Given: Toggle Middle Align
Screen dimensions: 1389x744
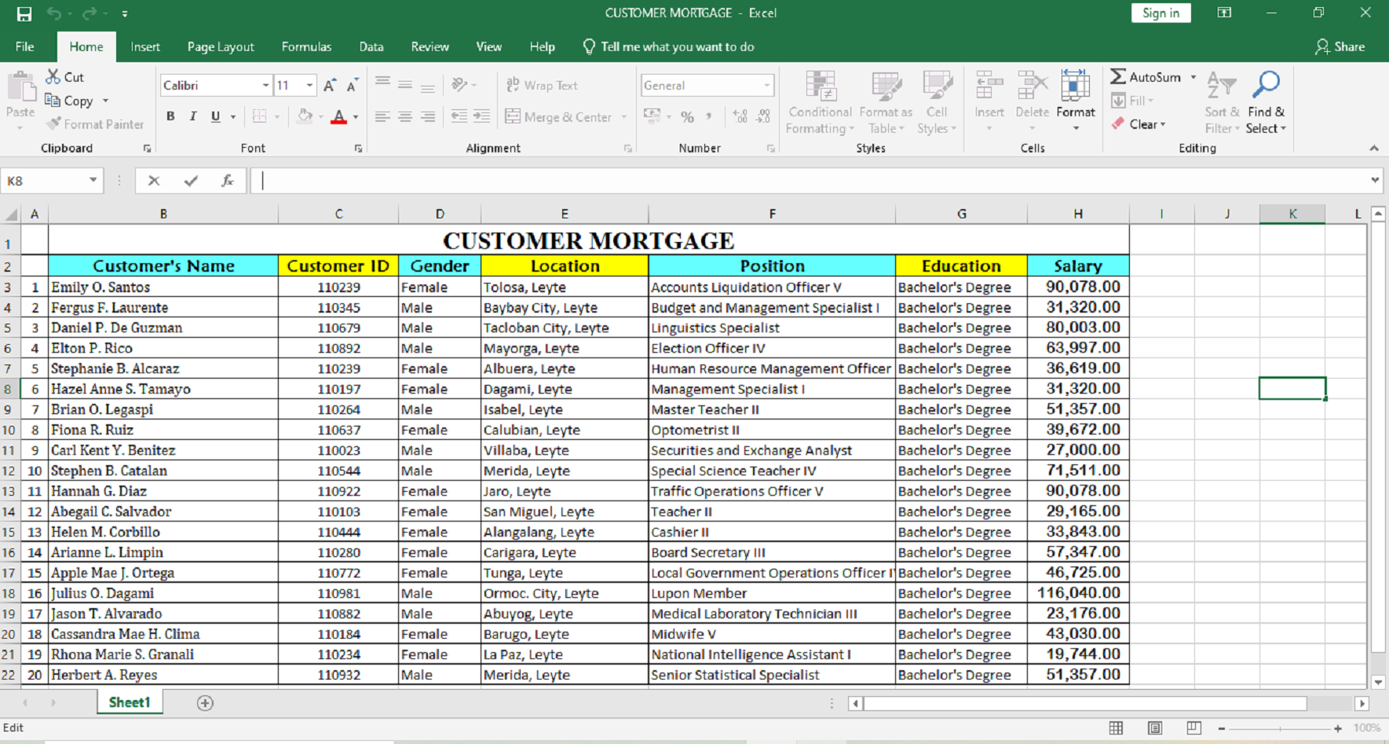Looking at the screenshot, I should pos(405,84).
